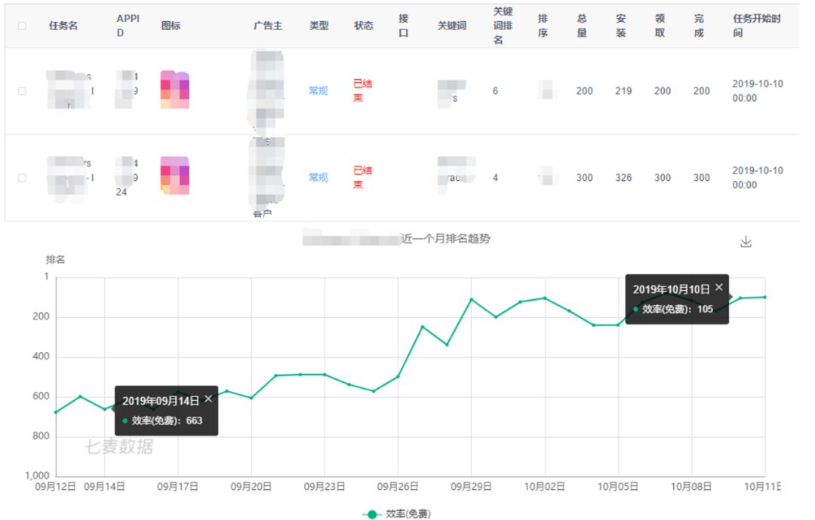Click the download icon above the chart
The height and width of the screenshot is (520, 815).
[x=747, y=241]
